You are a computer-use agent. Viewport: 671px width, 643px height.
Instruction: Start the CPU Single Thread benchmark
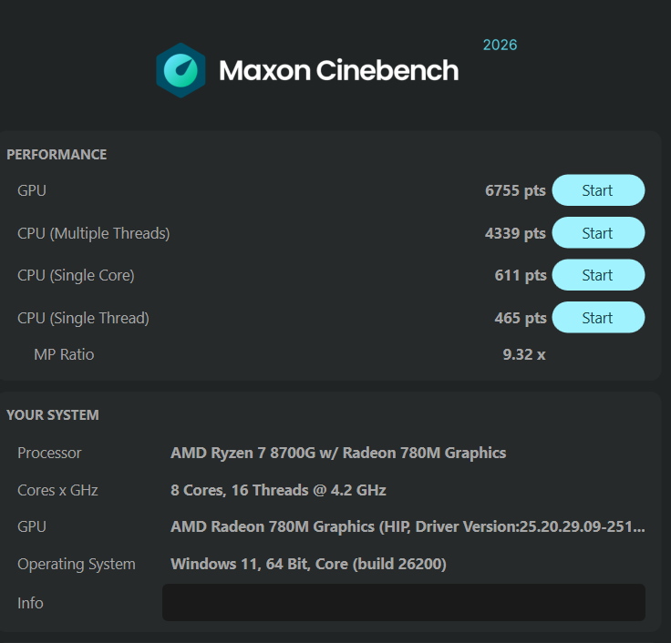tap(598, 318)
